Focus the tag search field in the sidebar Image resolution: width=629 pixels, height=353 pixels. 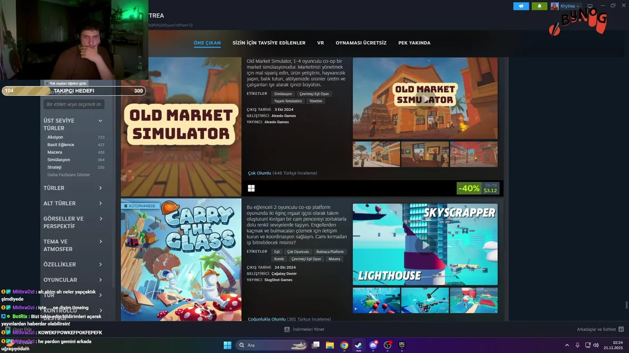(x=73, y=104)
